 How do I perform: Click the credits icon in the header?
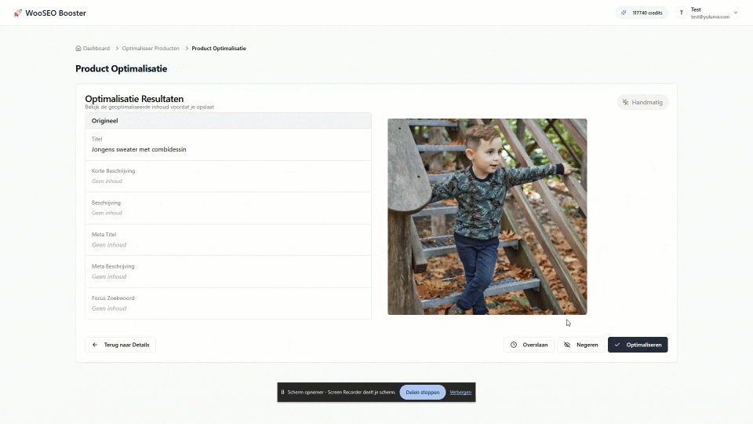[x=624, y=13]
